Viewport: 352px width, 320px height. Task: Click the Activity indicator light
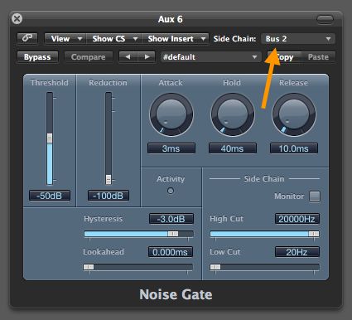coord(171,191)
